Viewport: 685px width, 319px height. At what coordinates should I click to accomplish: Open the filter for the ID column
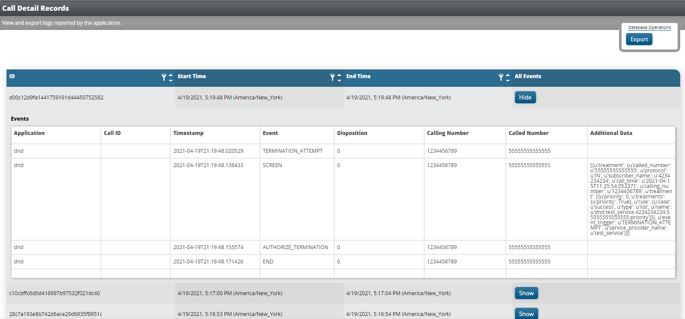pos(164,77)
